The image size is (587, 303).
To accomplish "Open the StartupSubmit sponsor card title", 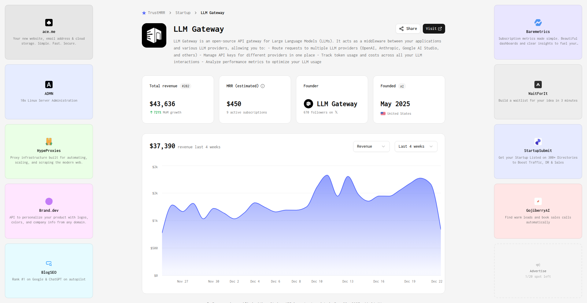I will (x=538, y=151).
